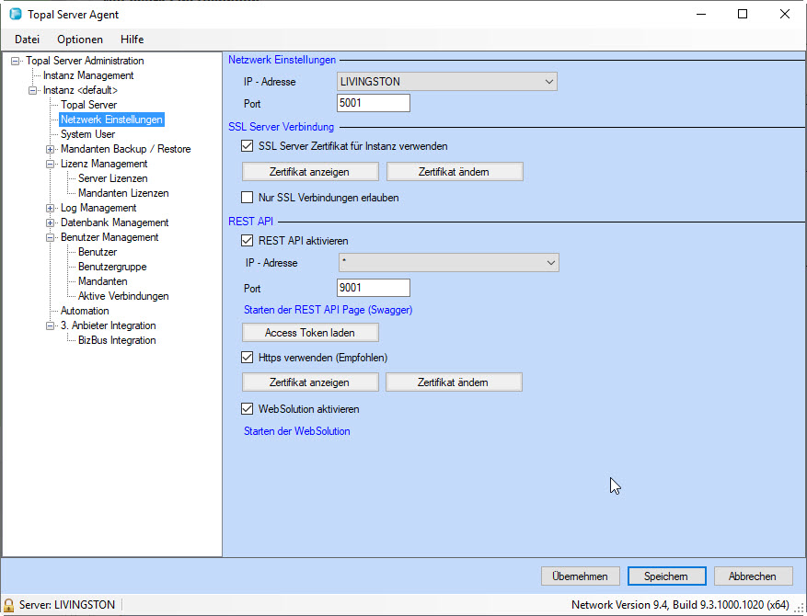Uncheck Https verwenden (Empfohlen)
This screenshot has height=616, width=807.
247,358
